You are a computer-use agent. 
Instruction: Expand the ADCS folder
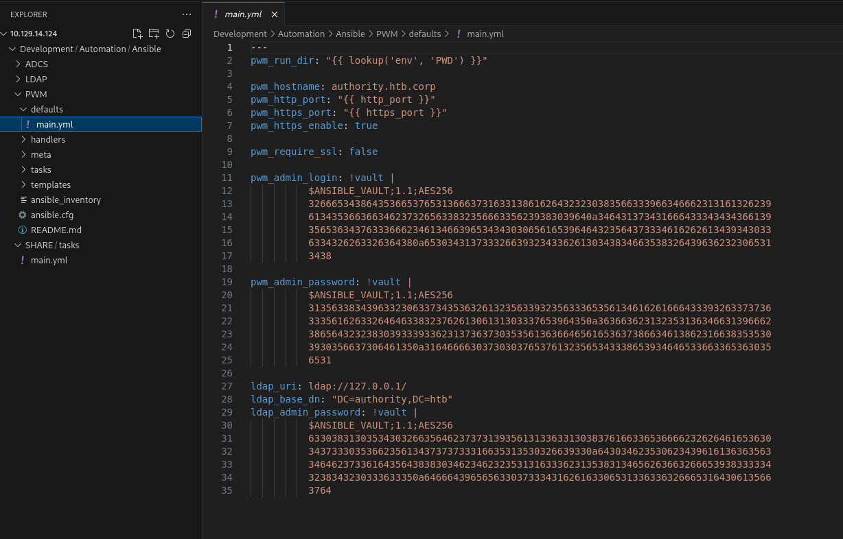[18, 64]
